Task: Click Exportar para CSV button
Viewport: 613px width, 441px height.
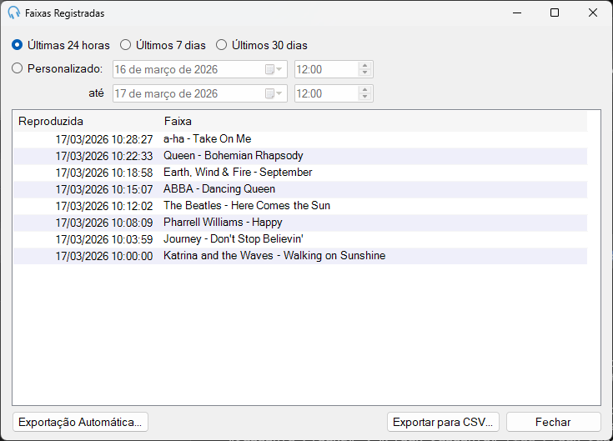Action: coord(443,422)
